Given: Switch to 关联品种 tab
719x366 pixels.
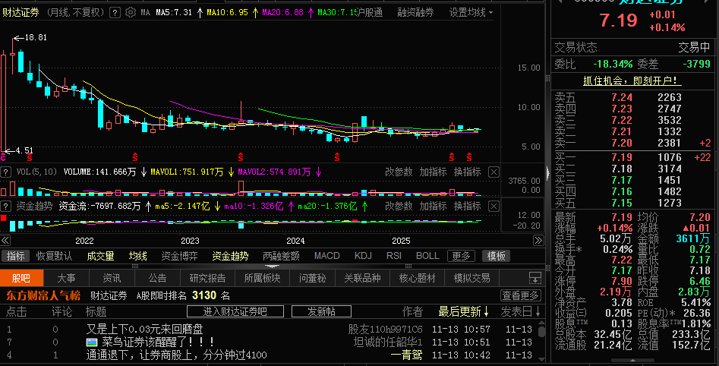Looking at the screenshot, I should click(x=362, y=278).
